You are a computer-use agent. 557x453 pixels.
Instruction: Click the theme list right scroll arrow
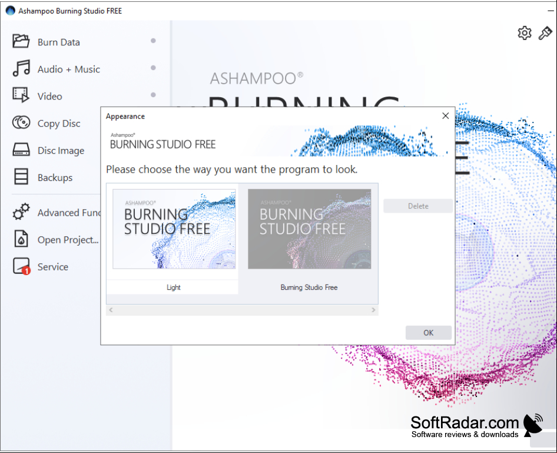click(373, 310)
